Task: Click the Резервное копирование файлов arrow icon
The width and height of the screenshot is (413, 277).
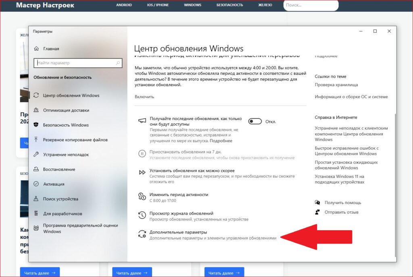Action: pos(36,140)
